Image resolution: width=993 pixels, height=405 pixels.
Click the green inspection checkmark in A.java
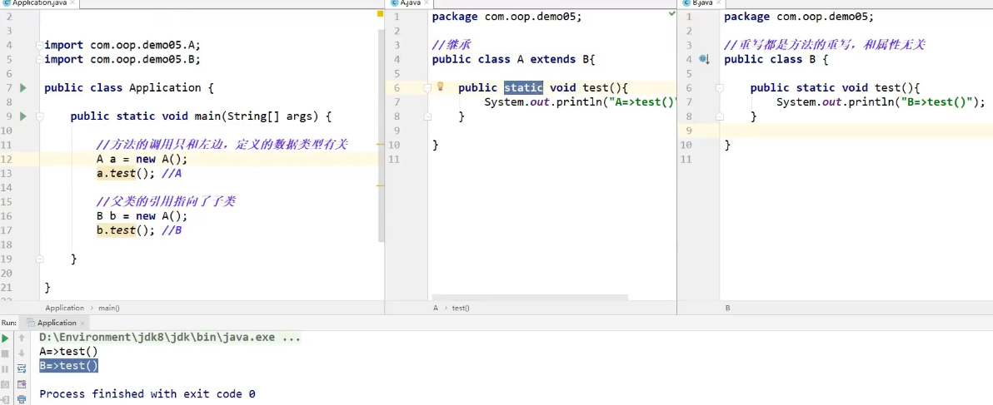pyautogui.click(x=672, y=13)
